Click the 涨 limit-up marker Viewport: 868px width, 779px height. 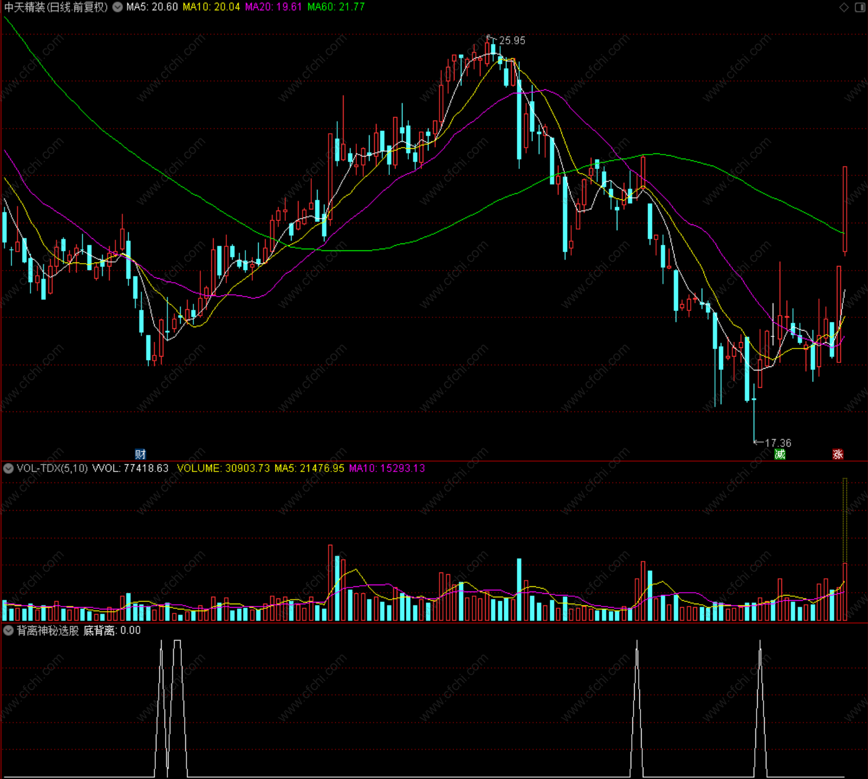click(x=837, y=454)
